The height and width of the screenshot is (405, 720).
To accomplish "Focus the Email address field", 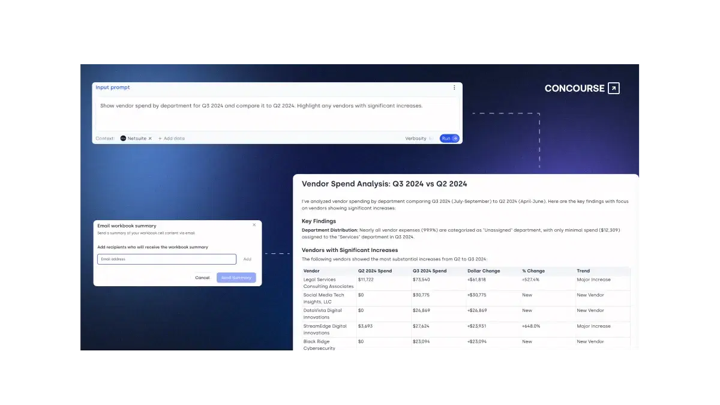I will (x=167, y=259).
